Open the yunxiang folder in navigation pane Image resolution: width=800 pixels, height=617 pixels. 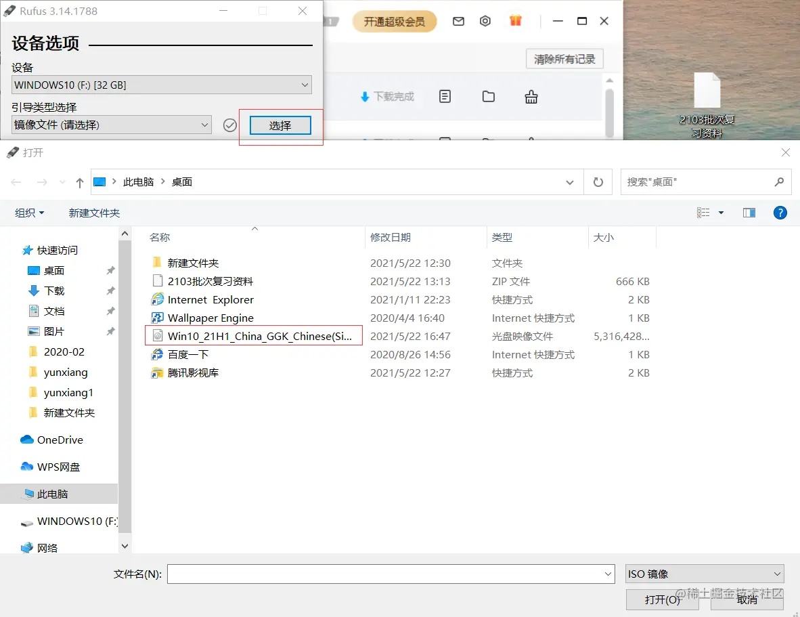pyautogui.click(x=65, y=372)
